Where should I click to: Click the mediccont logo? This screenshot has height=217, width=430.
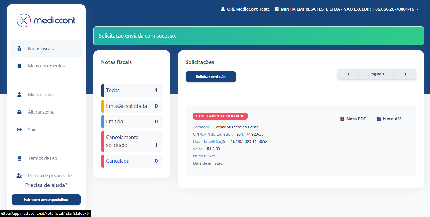click(x=46, y=21)
